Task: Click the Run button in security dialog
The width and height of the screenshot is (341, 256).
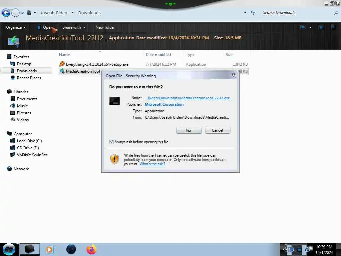Action: pyautogui.click(x=189, y=130)
